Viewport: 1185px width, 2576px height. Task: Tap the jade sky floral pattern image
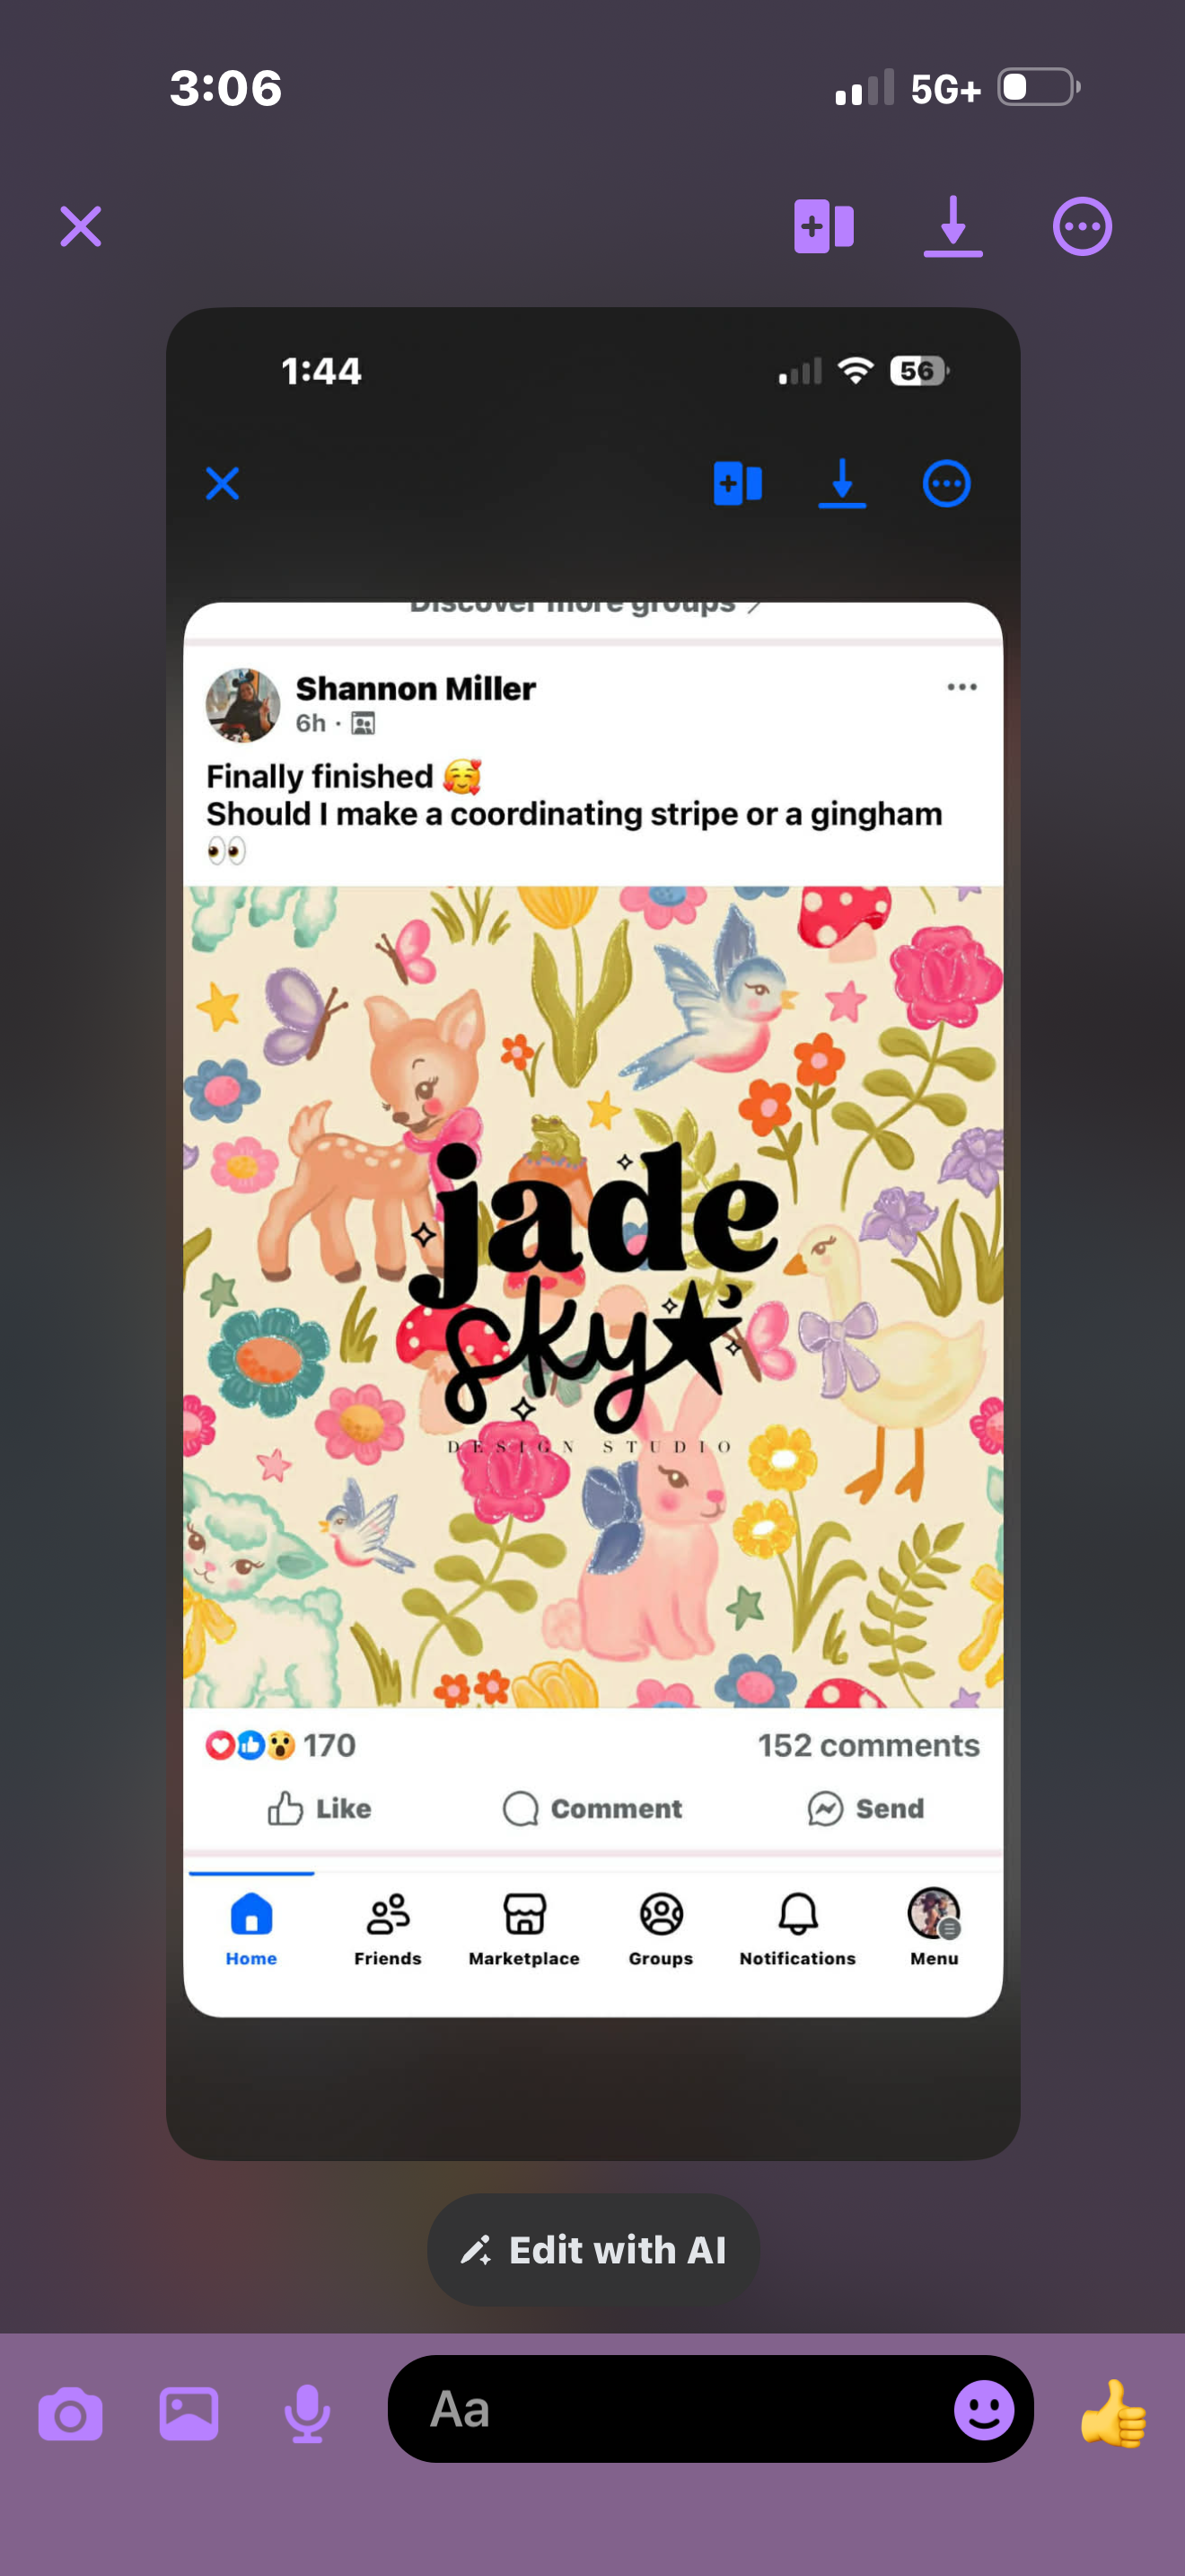tap(593, 1296)
